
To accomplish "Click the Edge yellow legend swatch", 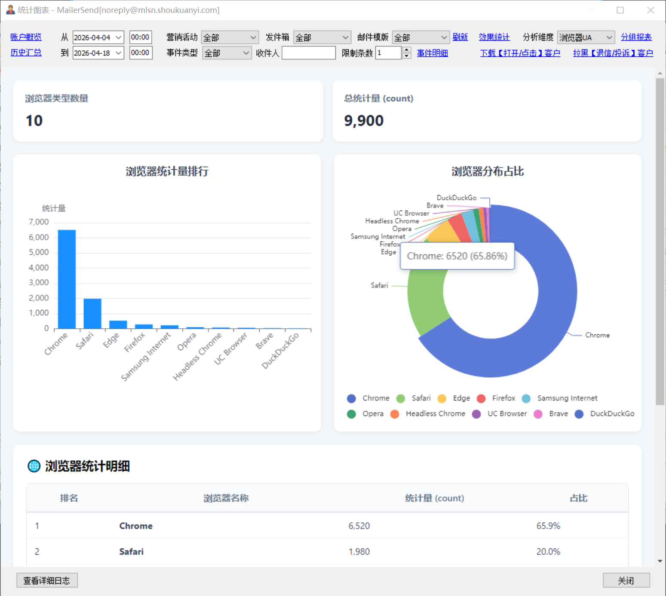I will coord(442,398).
